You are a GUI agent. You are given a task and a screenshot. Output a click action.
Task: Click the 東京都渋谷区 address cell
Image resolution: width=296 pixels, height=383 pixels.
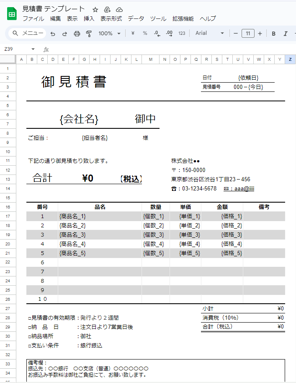[211, 180]
